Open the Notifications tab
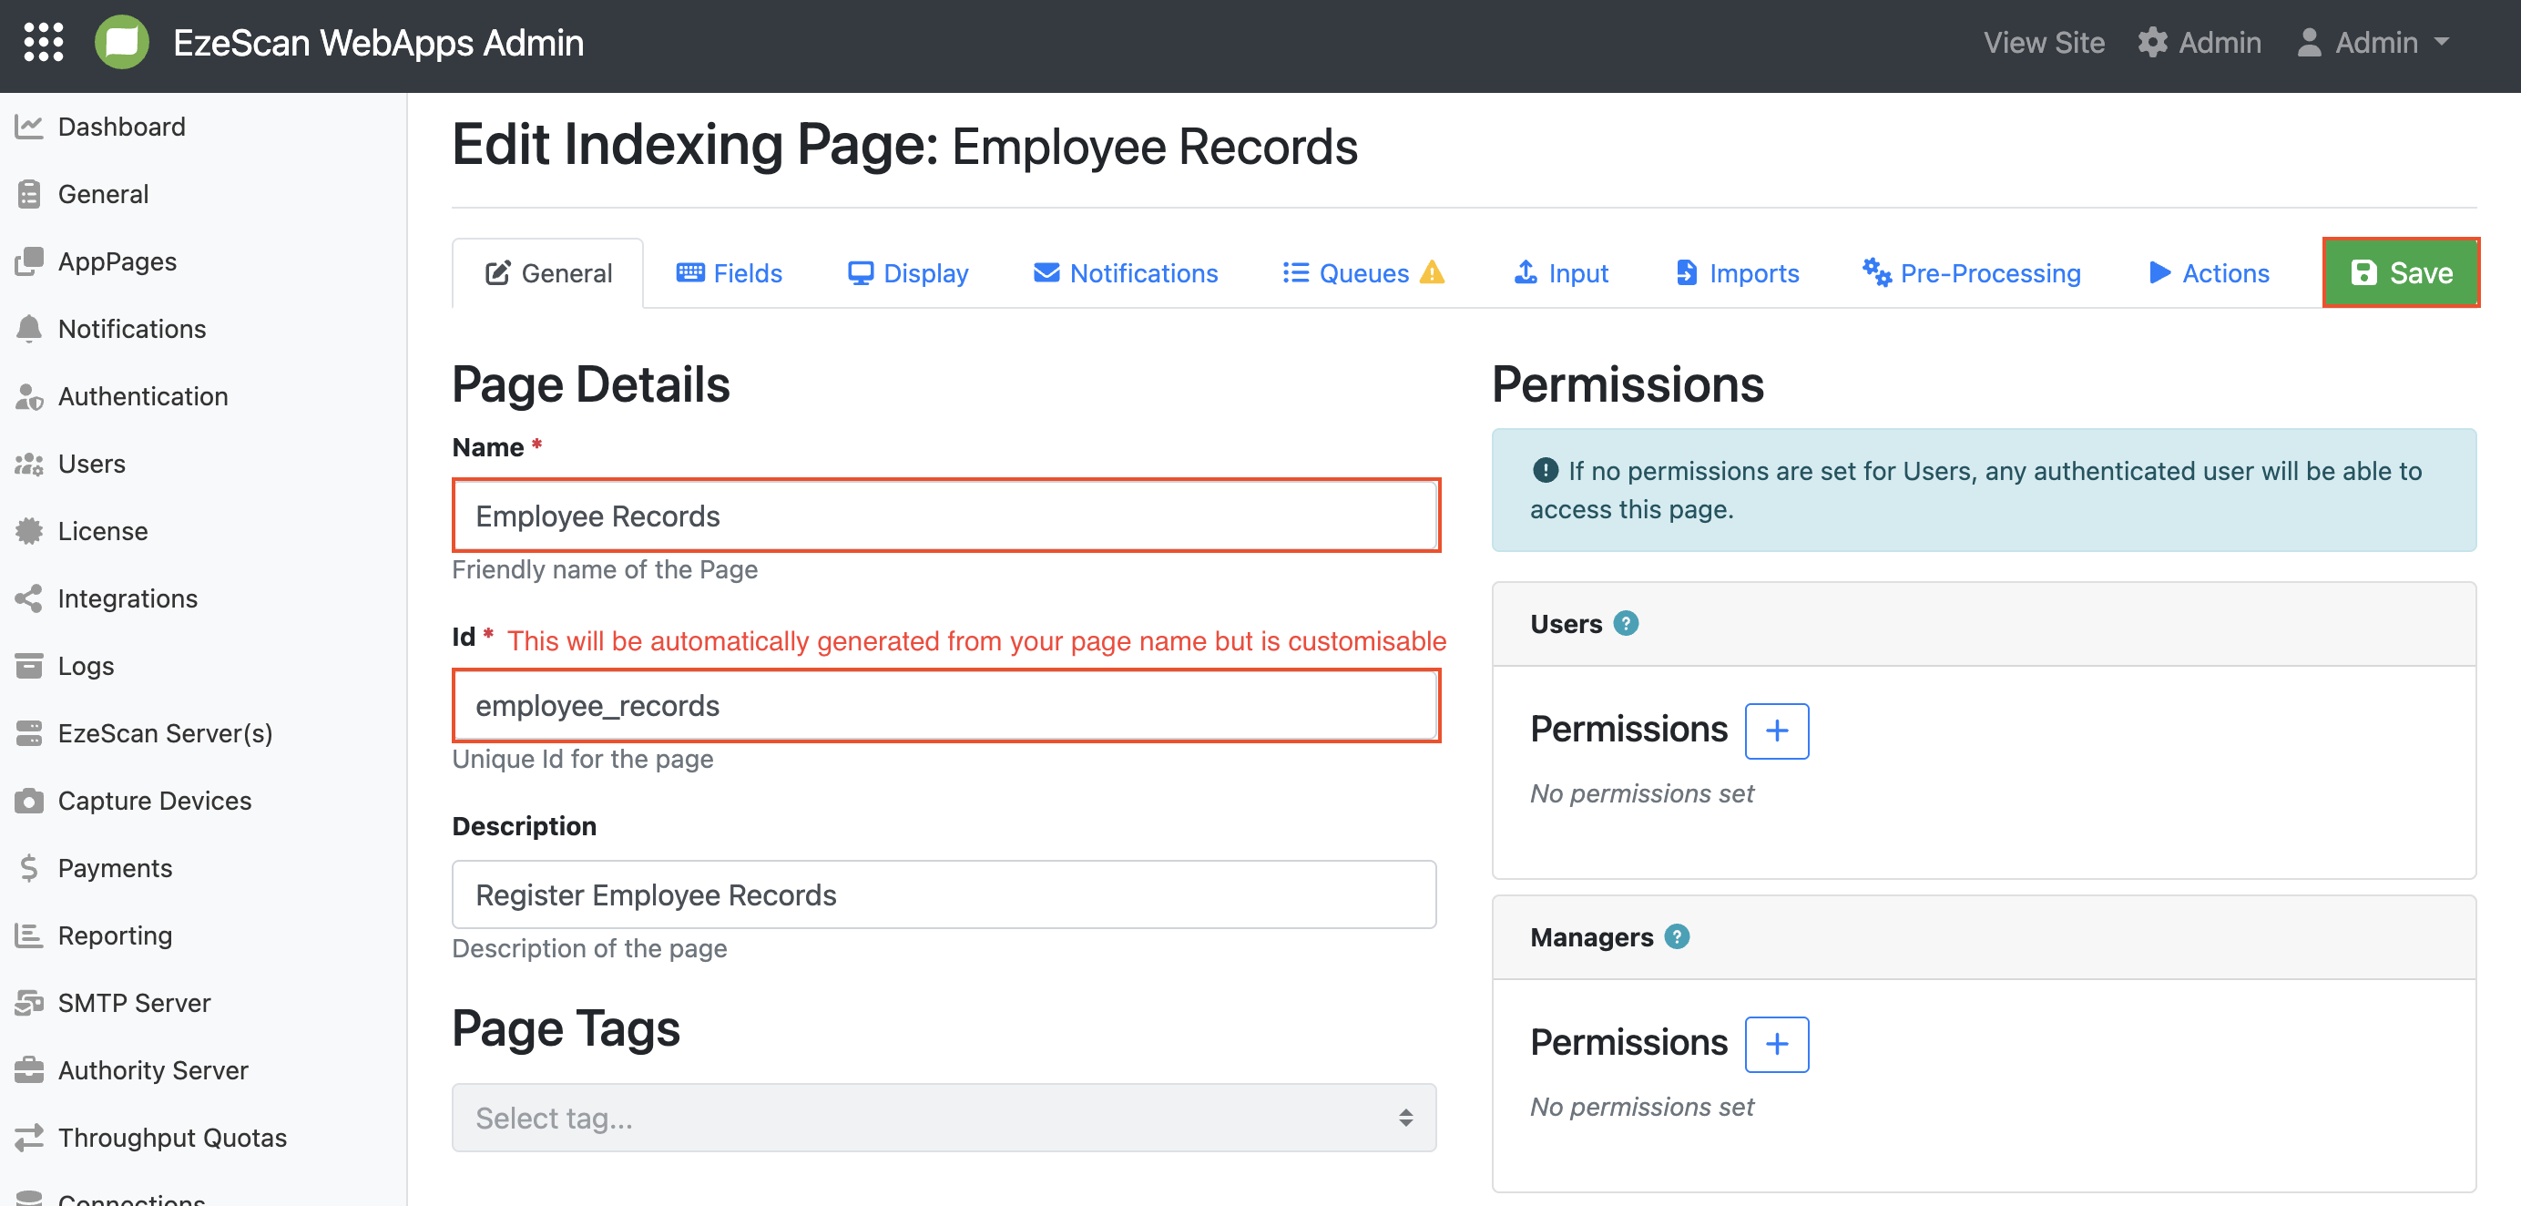This screenshot has height=1206, width=2521. pos(1126,273)
